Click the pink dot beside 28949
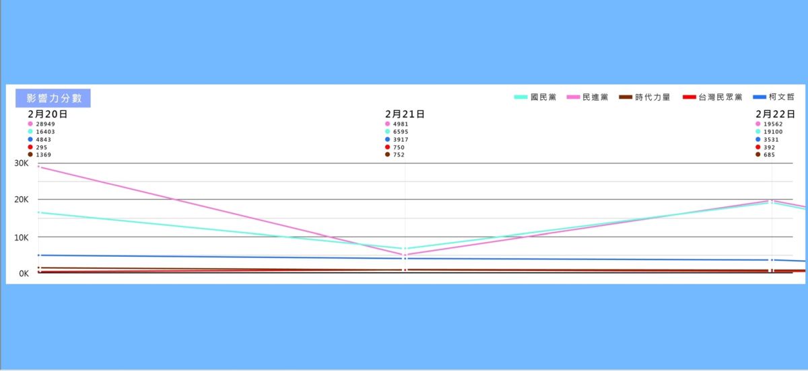 click(x=30, y=124)
